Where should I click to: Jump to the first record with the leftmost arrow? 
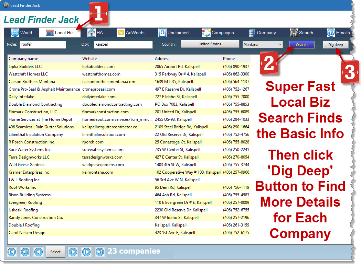[x=12, y=252]
